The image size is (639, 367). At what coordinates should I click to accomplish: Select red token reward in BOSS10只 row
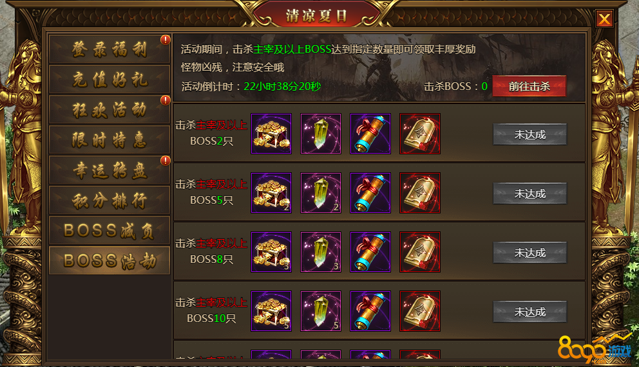tap(420, 311)
